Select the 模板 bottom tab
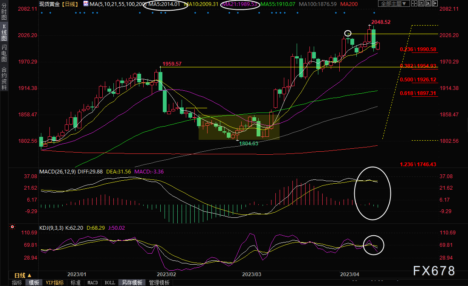The width and height of the screenshot is (468, 286). coord(34,283)
